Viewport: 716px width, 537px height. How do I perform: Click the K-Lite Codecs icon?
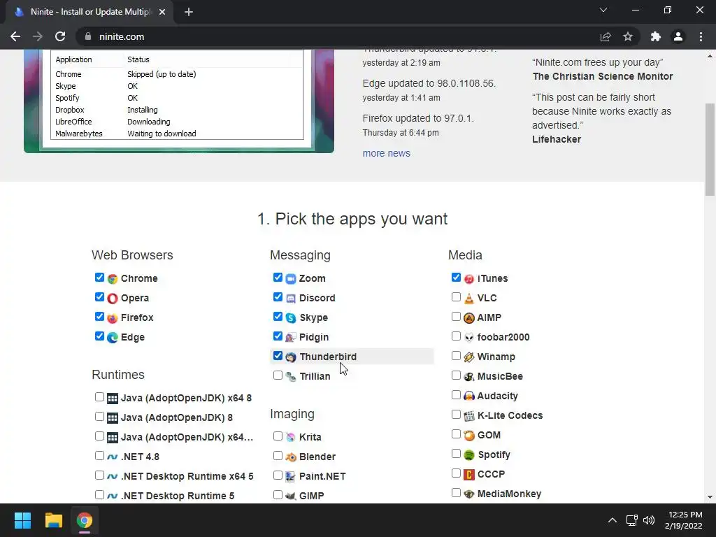[x=469, y=416]
